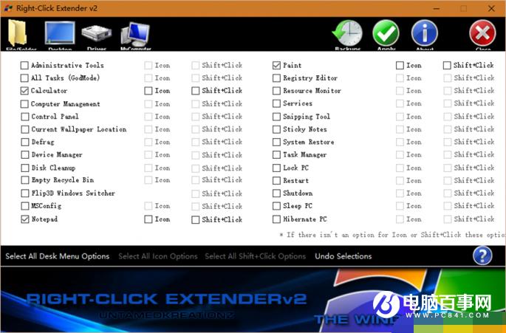Screen dimensions: 506x333
Task: Click Select All Icon Options
Action: tap(158, 256)
